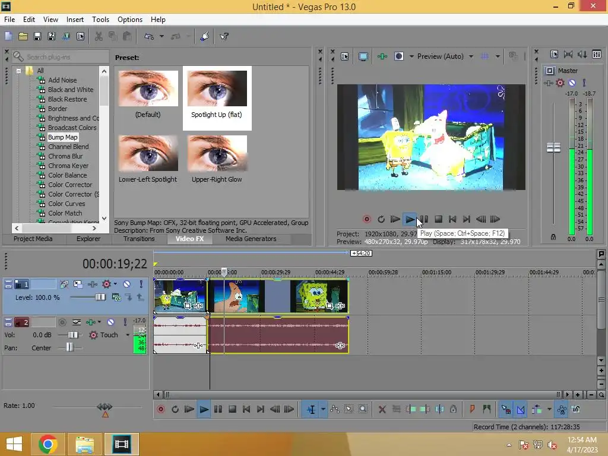Click Go to End in bottom transport
Image resolution: width=608 pixels, height=456 pixels.
[x=261, y=409]
